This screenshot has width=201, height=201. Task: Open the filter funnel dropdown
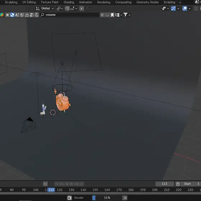[127, 15]
